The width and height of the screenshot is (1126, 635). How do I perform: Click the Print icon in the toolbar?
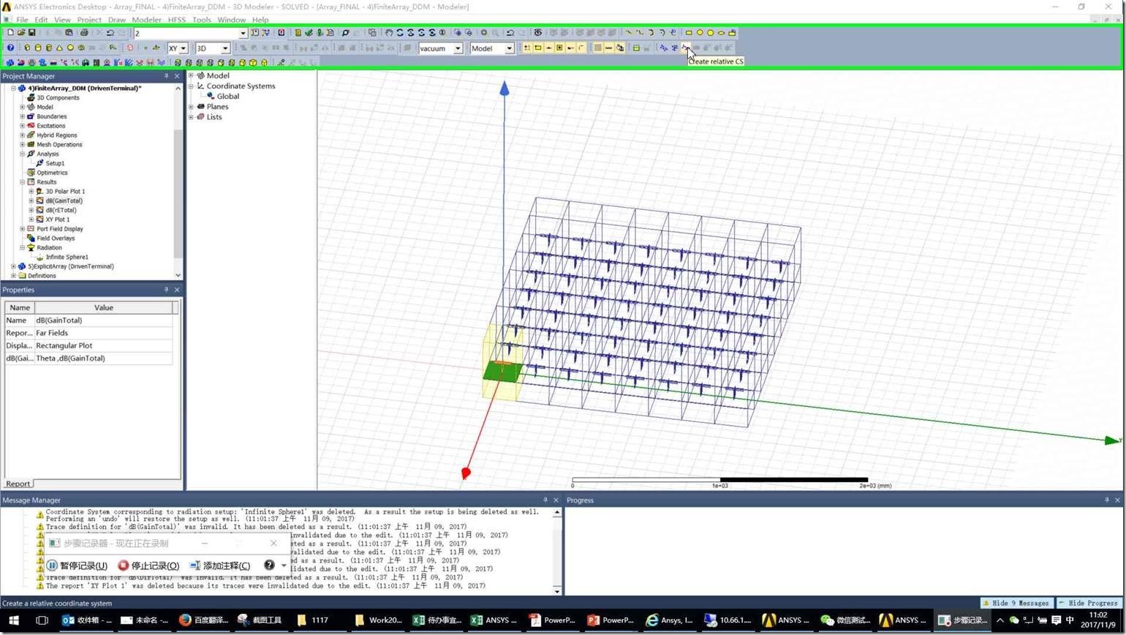point(84,33)
